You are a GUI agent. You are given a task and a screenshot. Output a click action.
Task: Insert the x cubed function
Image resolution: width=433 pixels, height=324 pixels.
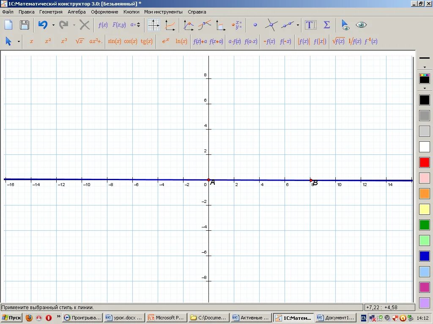point(64,41)
